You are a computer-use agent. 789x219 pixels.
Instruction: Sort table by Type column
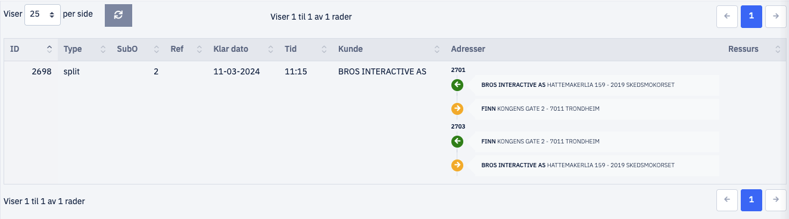coord(84,49)
